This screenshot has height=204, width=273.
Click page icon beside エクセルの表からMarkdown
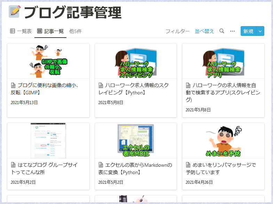tap(101, 165)
